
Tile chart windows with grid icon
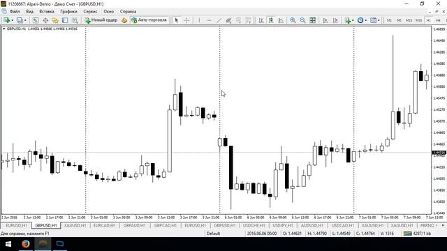tap(312, 20)
